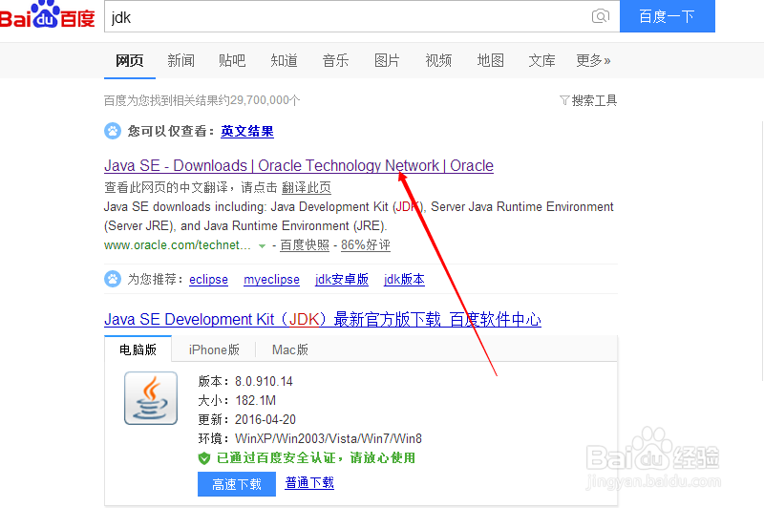Click paw icon beside 您可以仅查看

113,131
